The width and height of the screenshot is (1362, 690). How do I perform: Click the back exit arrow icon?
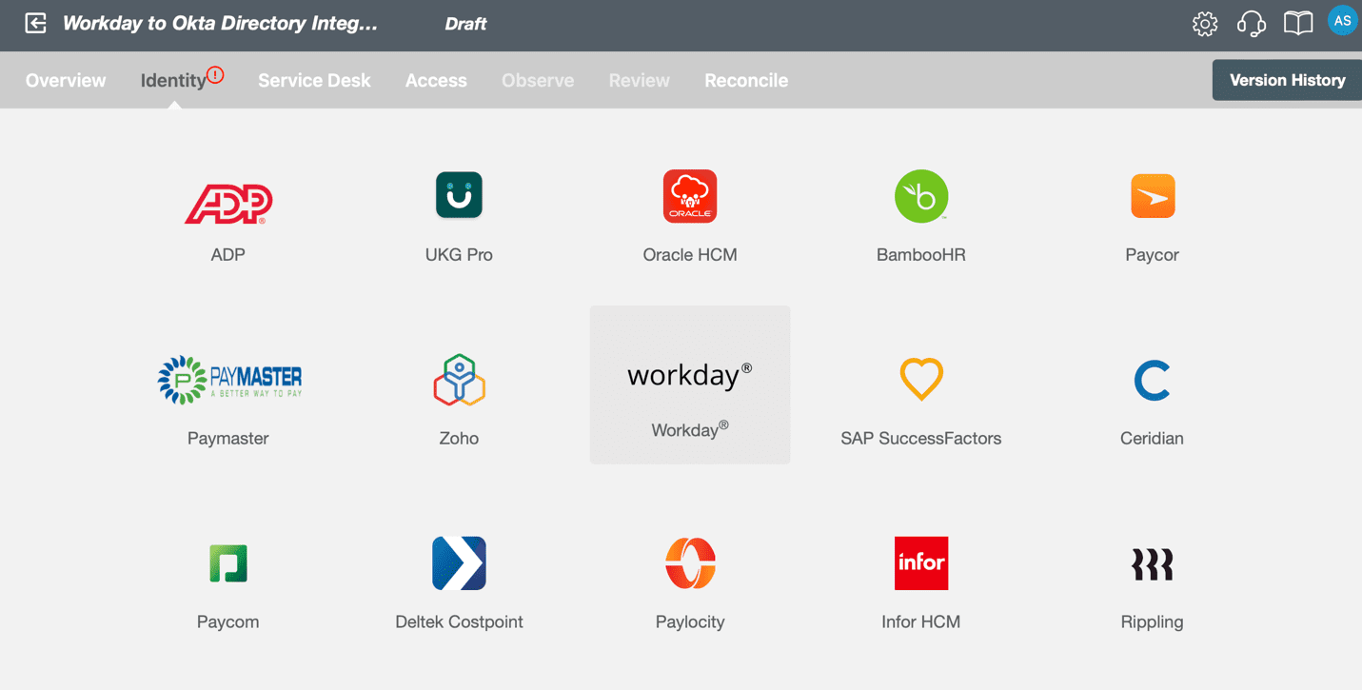[35, 24]
